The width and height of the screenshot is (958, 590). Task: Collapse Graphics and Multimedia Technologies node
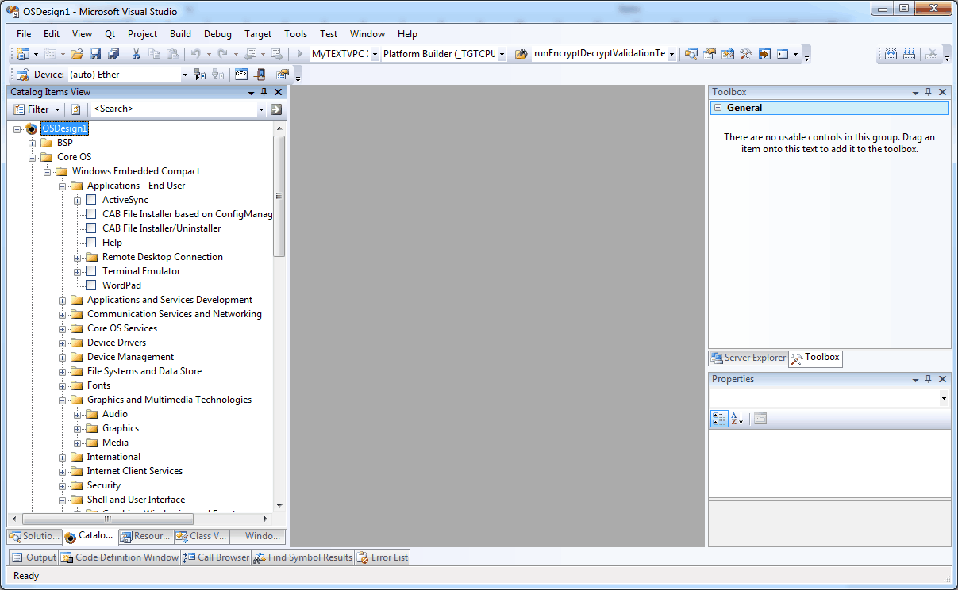[63, 400]
